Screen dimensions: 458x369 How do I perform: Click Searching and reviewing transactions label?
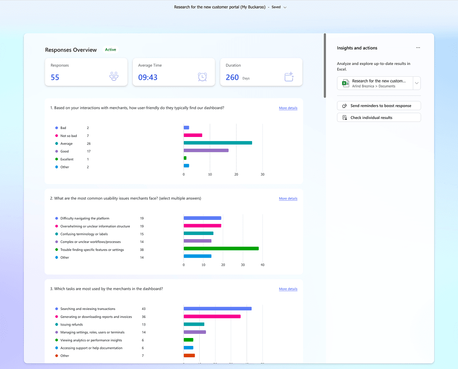pyautogui.click(x=87, y=309)
